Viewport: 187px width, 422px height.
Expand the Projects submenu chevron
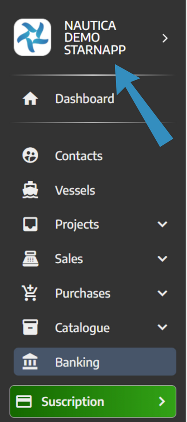point(162,224)
